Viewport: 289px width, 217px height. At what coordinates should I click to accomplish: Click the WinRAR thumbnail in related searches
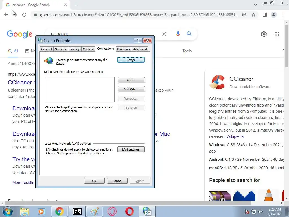220,196
